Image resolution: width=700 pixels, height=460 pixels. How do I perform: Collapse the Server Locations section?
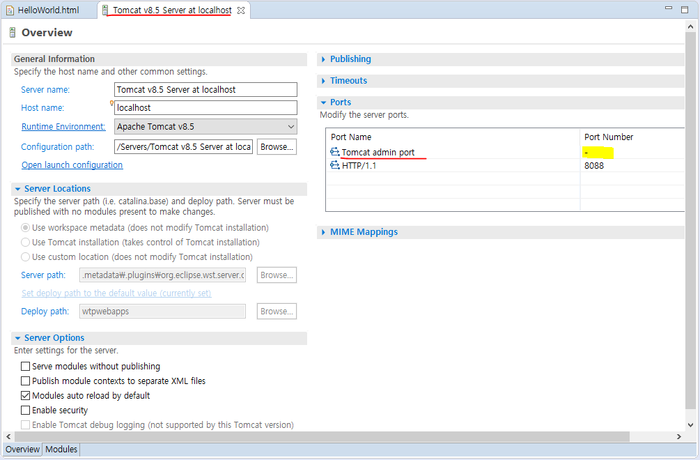17,189
